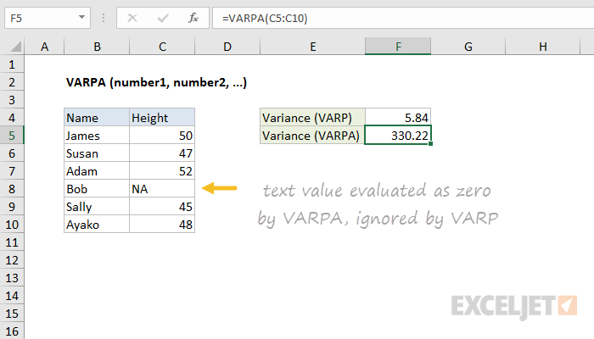Click the formula bar with =VARPA(C5:C10)
This screenshot has width=594, height=339.
(403, 18)
